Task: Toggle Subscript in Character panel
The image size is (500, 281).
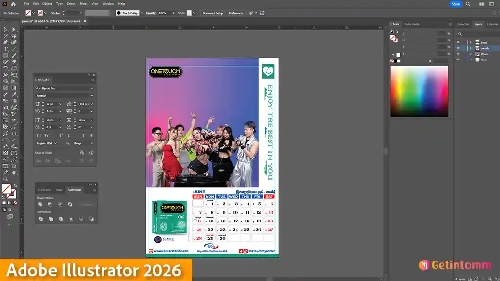Action: pos(68,136)
